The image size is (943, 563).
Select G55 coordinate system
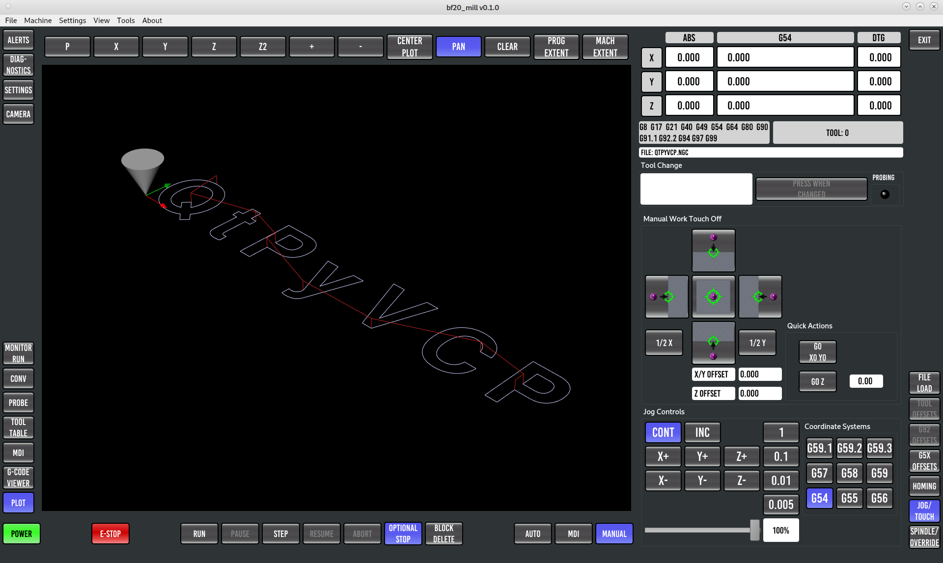click(x=850, y=498)
